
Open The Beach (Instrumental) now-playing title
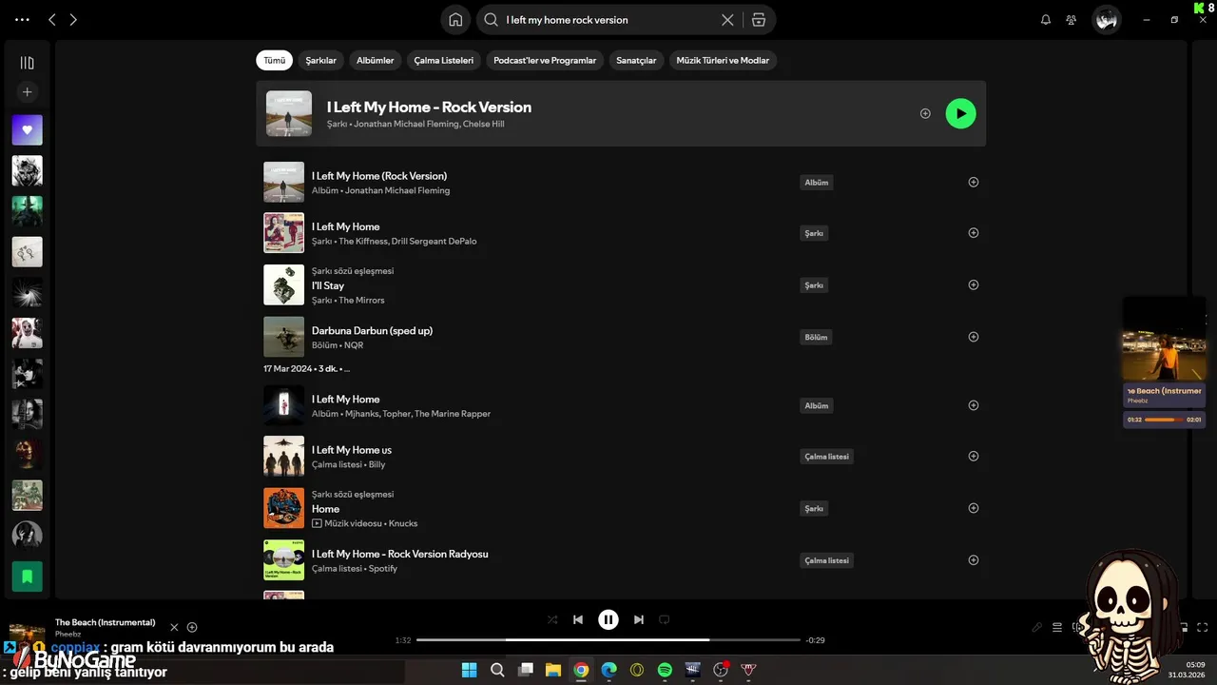click(x=105, y=622)
